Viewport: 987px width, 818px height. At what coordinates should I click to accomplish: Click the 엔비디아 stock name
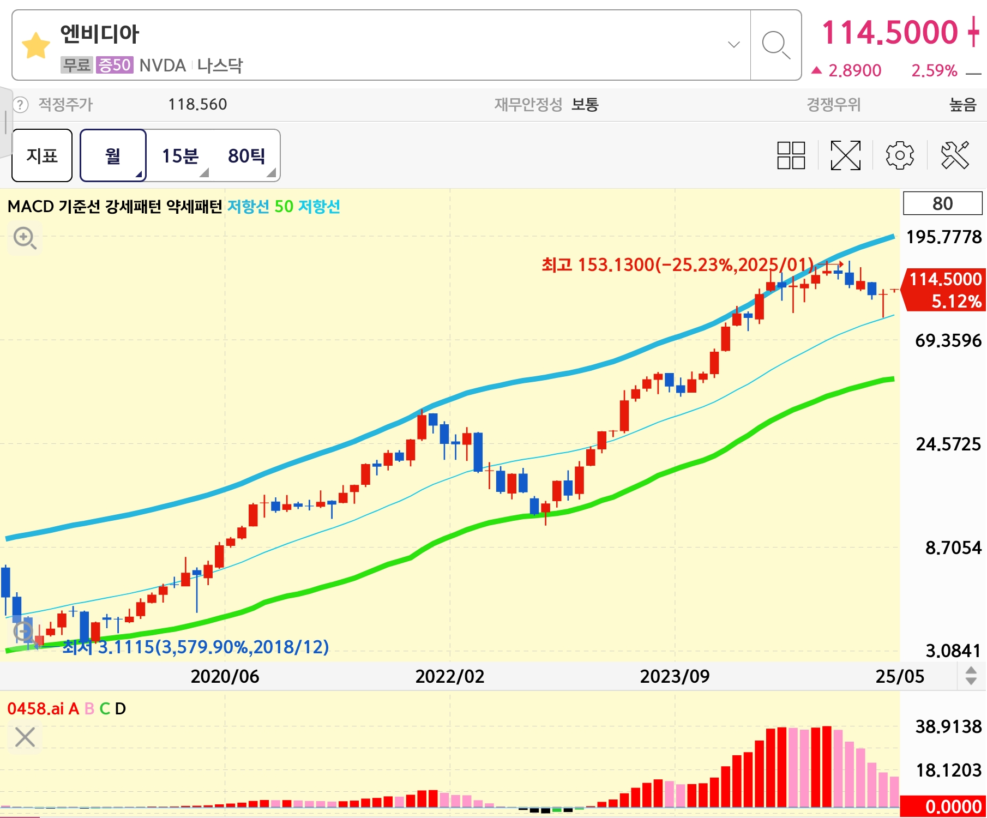click(100, 34)
